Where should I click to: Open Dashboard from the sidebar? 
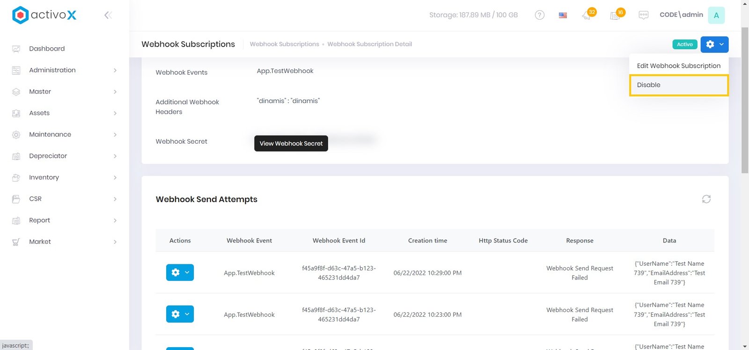coord(47,49)
